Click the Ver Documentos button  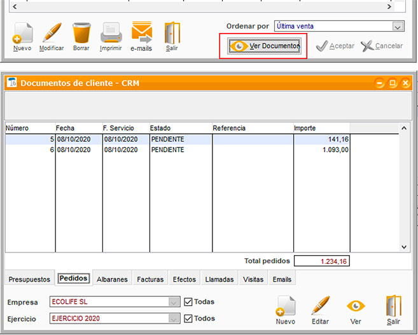264,46
